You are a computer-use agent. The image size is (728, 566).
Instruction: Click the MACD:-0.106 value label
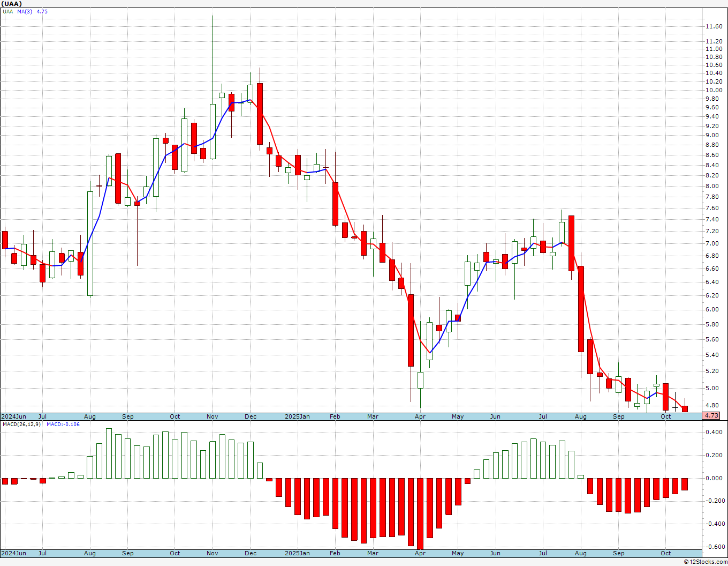click(63, 424)
